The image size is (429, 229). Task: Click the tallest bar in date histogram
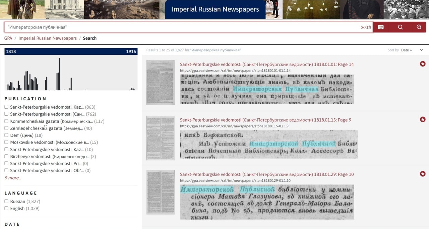pyautogui.click(x=59, y=74)
